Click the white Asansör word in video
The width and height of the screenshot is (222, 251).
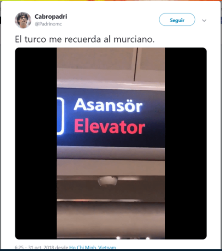(108, 105)
